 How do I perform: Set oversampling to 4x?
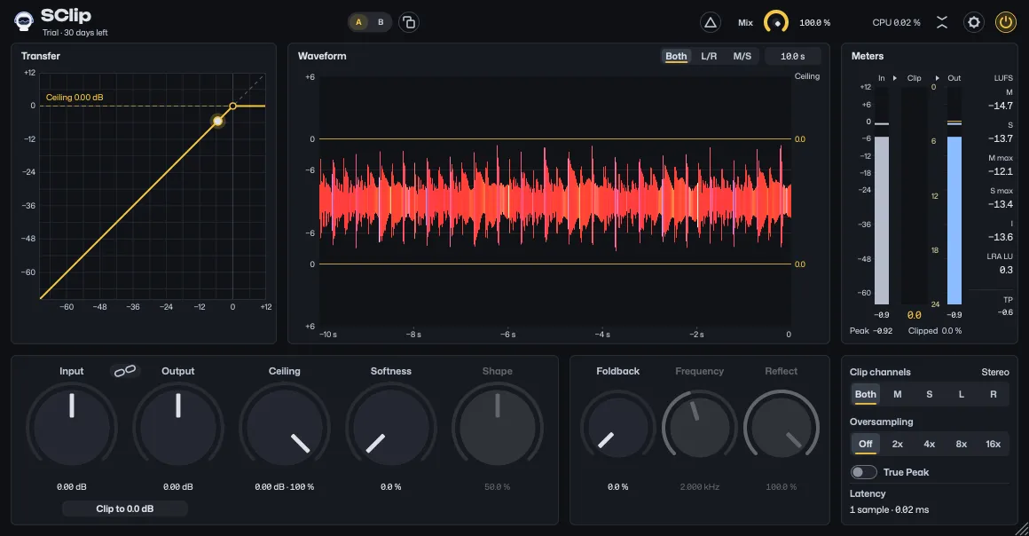pos(930,444)
